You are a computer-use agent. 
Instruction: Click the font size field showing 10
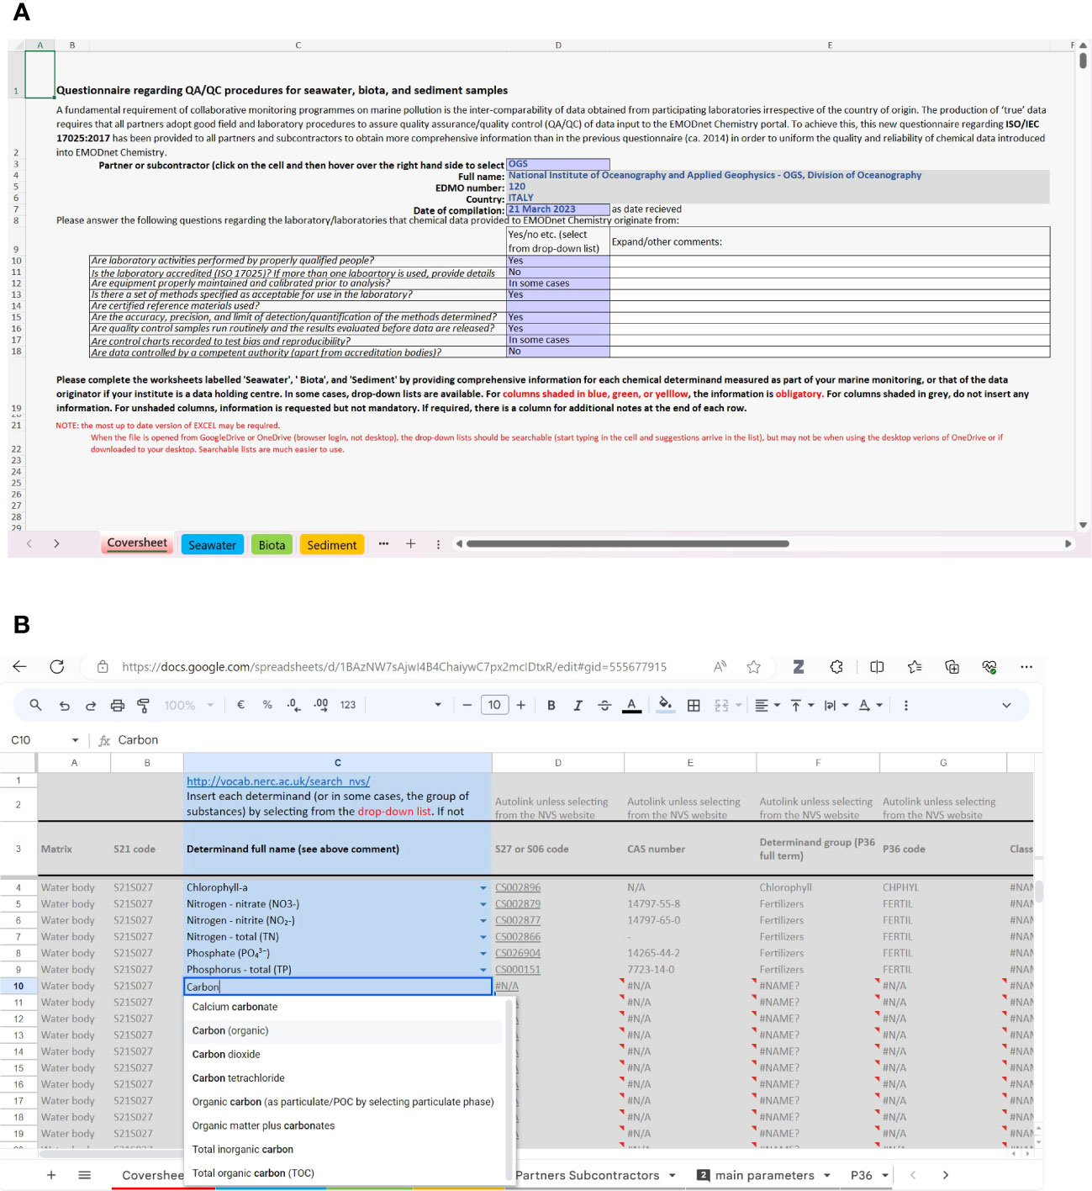tap(494, 705)
